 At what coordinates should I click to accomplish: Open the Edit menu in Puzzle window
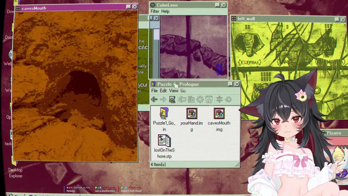point(163,91)
